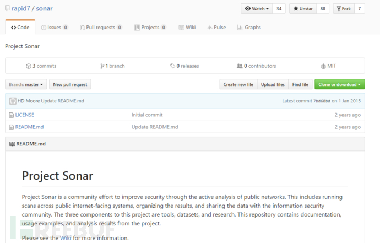Viewport: 380px width, 243px height.
Task: View the fork count 7
Action: 360,9
